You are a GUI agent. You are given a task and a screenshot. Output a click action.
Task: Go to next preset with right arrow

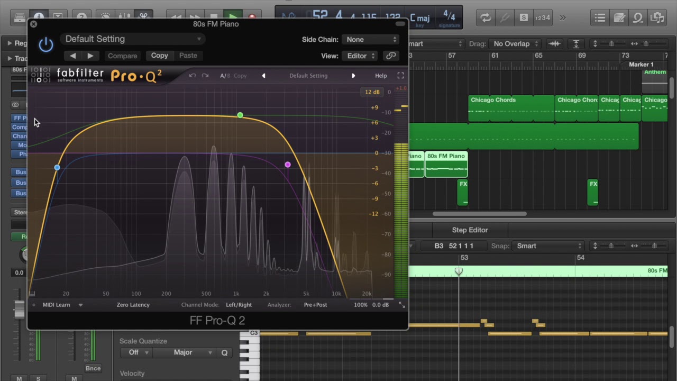tap(90, 56)
